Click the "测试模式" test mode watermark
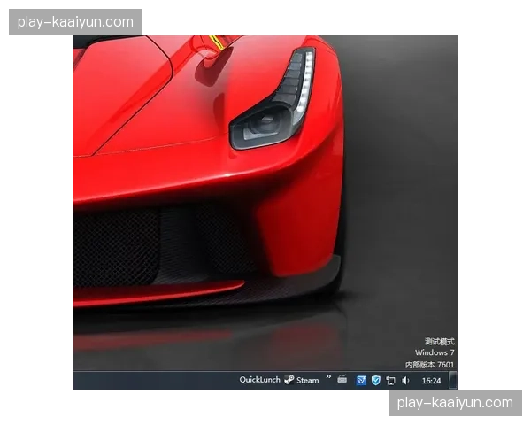 pos(439,341)
